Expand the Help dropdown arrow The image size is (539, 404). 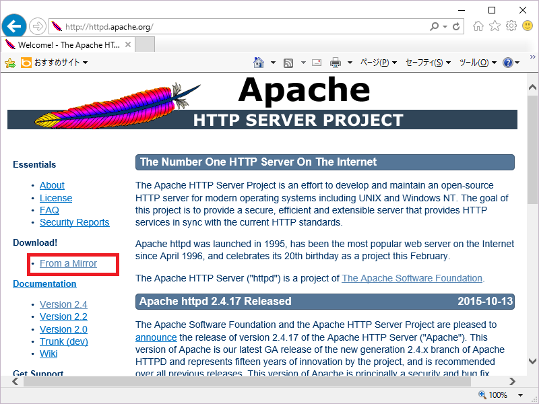[517, 63]
